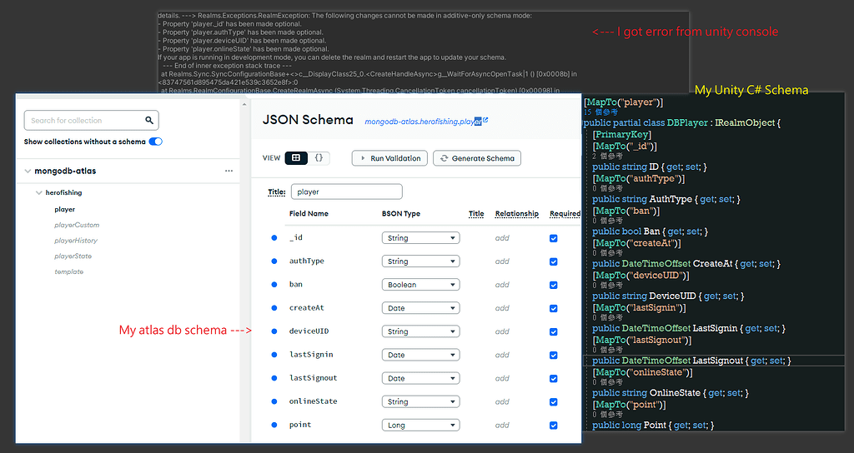The height and width of the screenshot is (453, 854).
Task: Click the Generate Schema button
Action: [477, 157]
